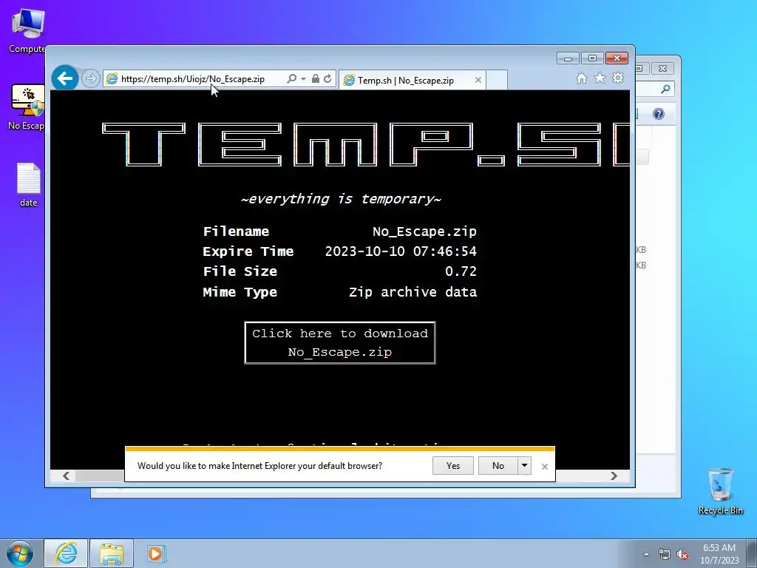This screenshot has width=757, height=568.
Task: Click the horizontal scrollbar left arrow
Action: coord(66,476)
